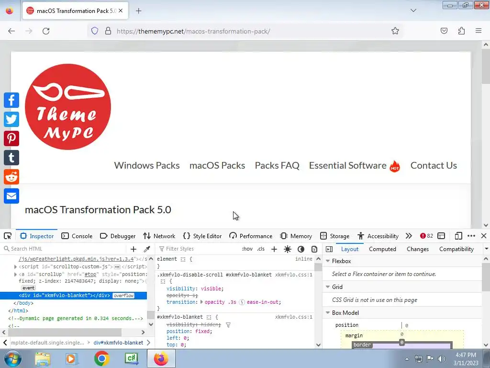Select an iframe as the target document
Image resolution: width=490 pixels, height=368 pixels.
click(x=441, y=236)
